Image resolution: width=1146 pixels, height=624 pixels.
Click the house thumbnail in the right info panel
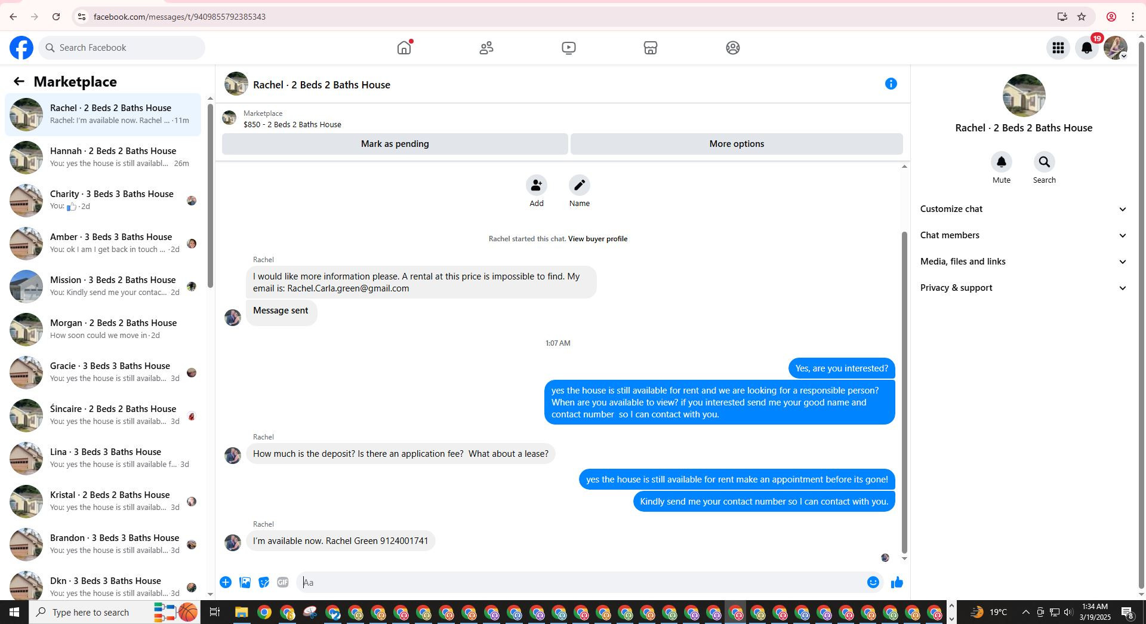(1024, 96)
